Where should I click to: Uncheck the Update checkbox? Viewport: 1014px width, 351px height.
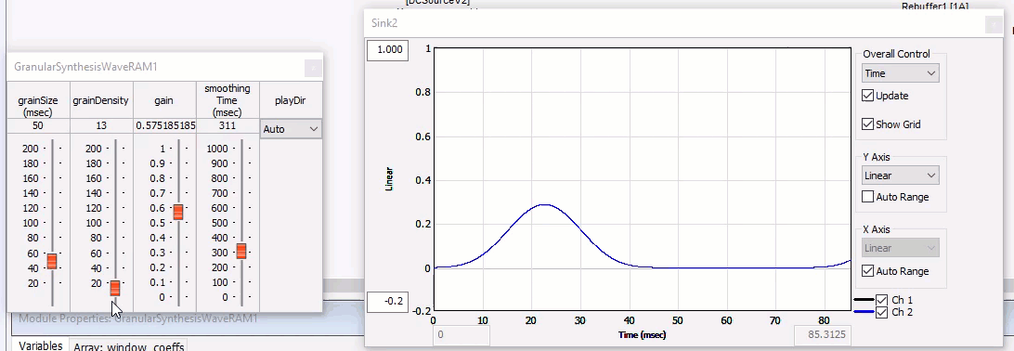(x=868, y=96)
